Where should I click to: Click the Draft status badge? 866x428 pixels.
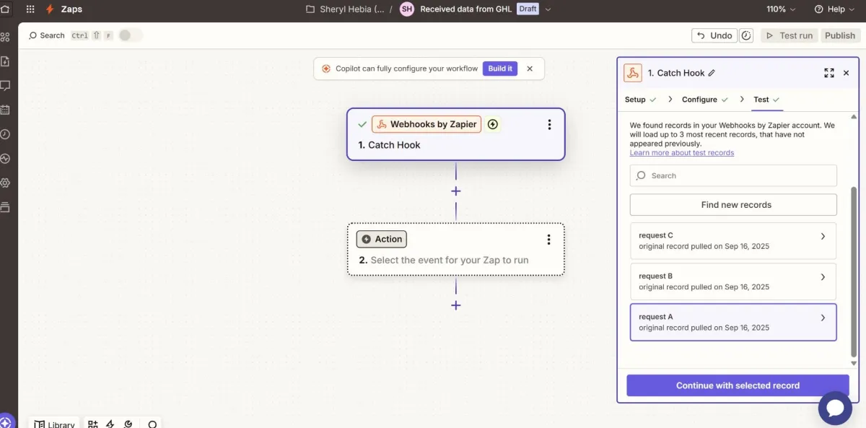[528, 9]
